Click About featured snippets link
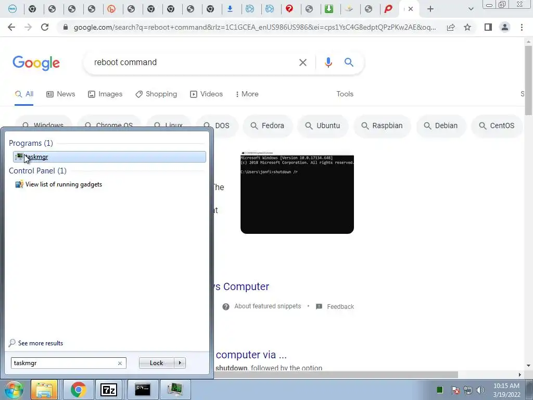 [x=268, y=306]
